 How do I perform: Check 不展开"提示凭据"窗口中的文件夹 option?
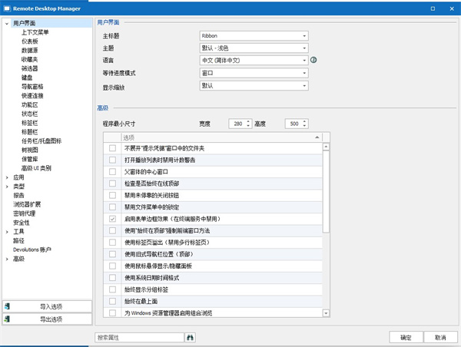pyautogui.click(x=112, y=148)
